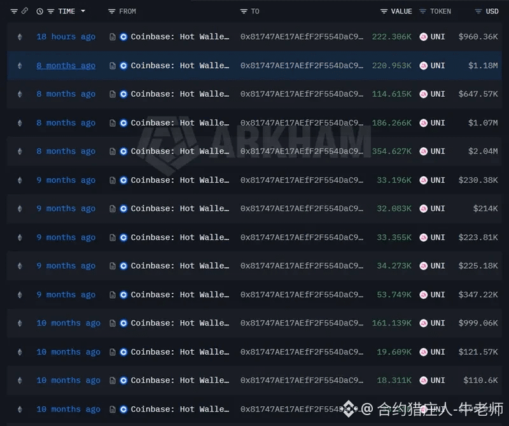Viewport: 509px width, 426px height.
Task: Select value 19.609K
Action: 394,352
